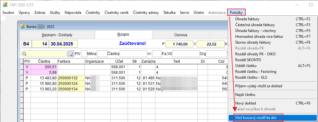318x122 pixels.
Task: Select invoice cell 250000132
Action: click(70, 78)
